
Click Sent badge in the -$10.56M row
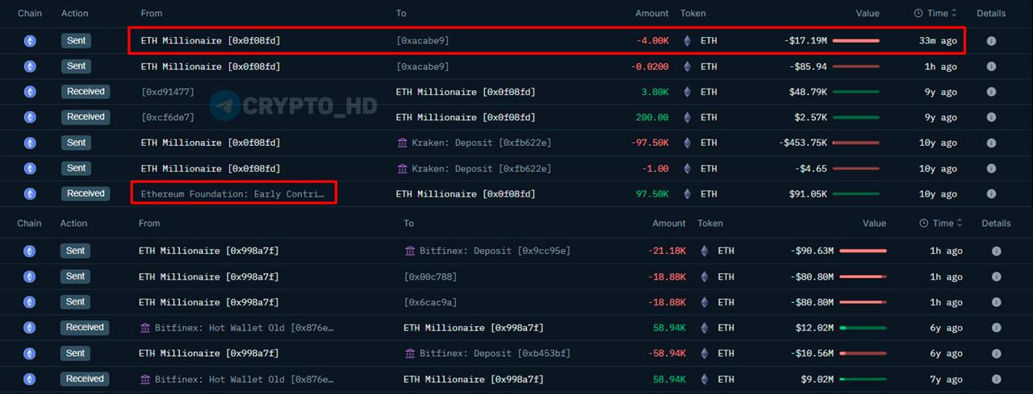click(x=75, y=354)
